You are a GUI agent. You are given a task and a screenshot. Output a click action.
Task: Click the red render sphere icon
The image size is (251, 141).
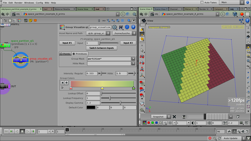(242, 14)
